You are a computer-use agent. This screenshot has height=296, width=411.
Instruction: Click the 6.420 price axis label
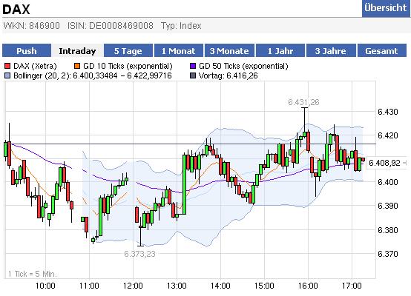(388, 135)
